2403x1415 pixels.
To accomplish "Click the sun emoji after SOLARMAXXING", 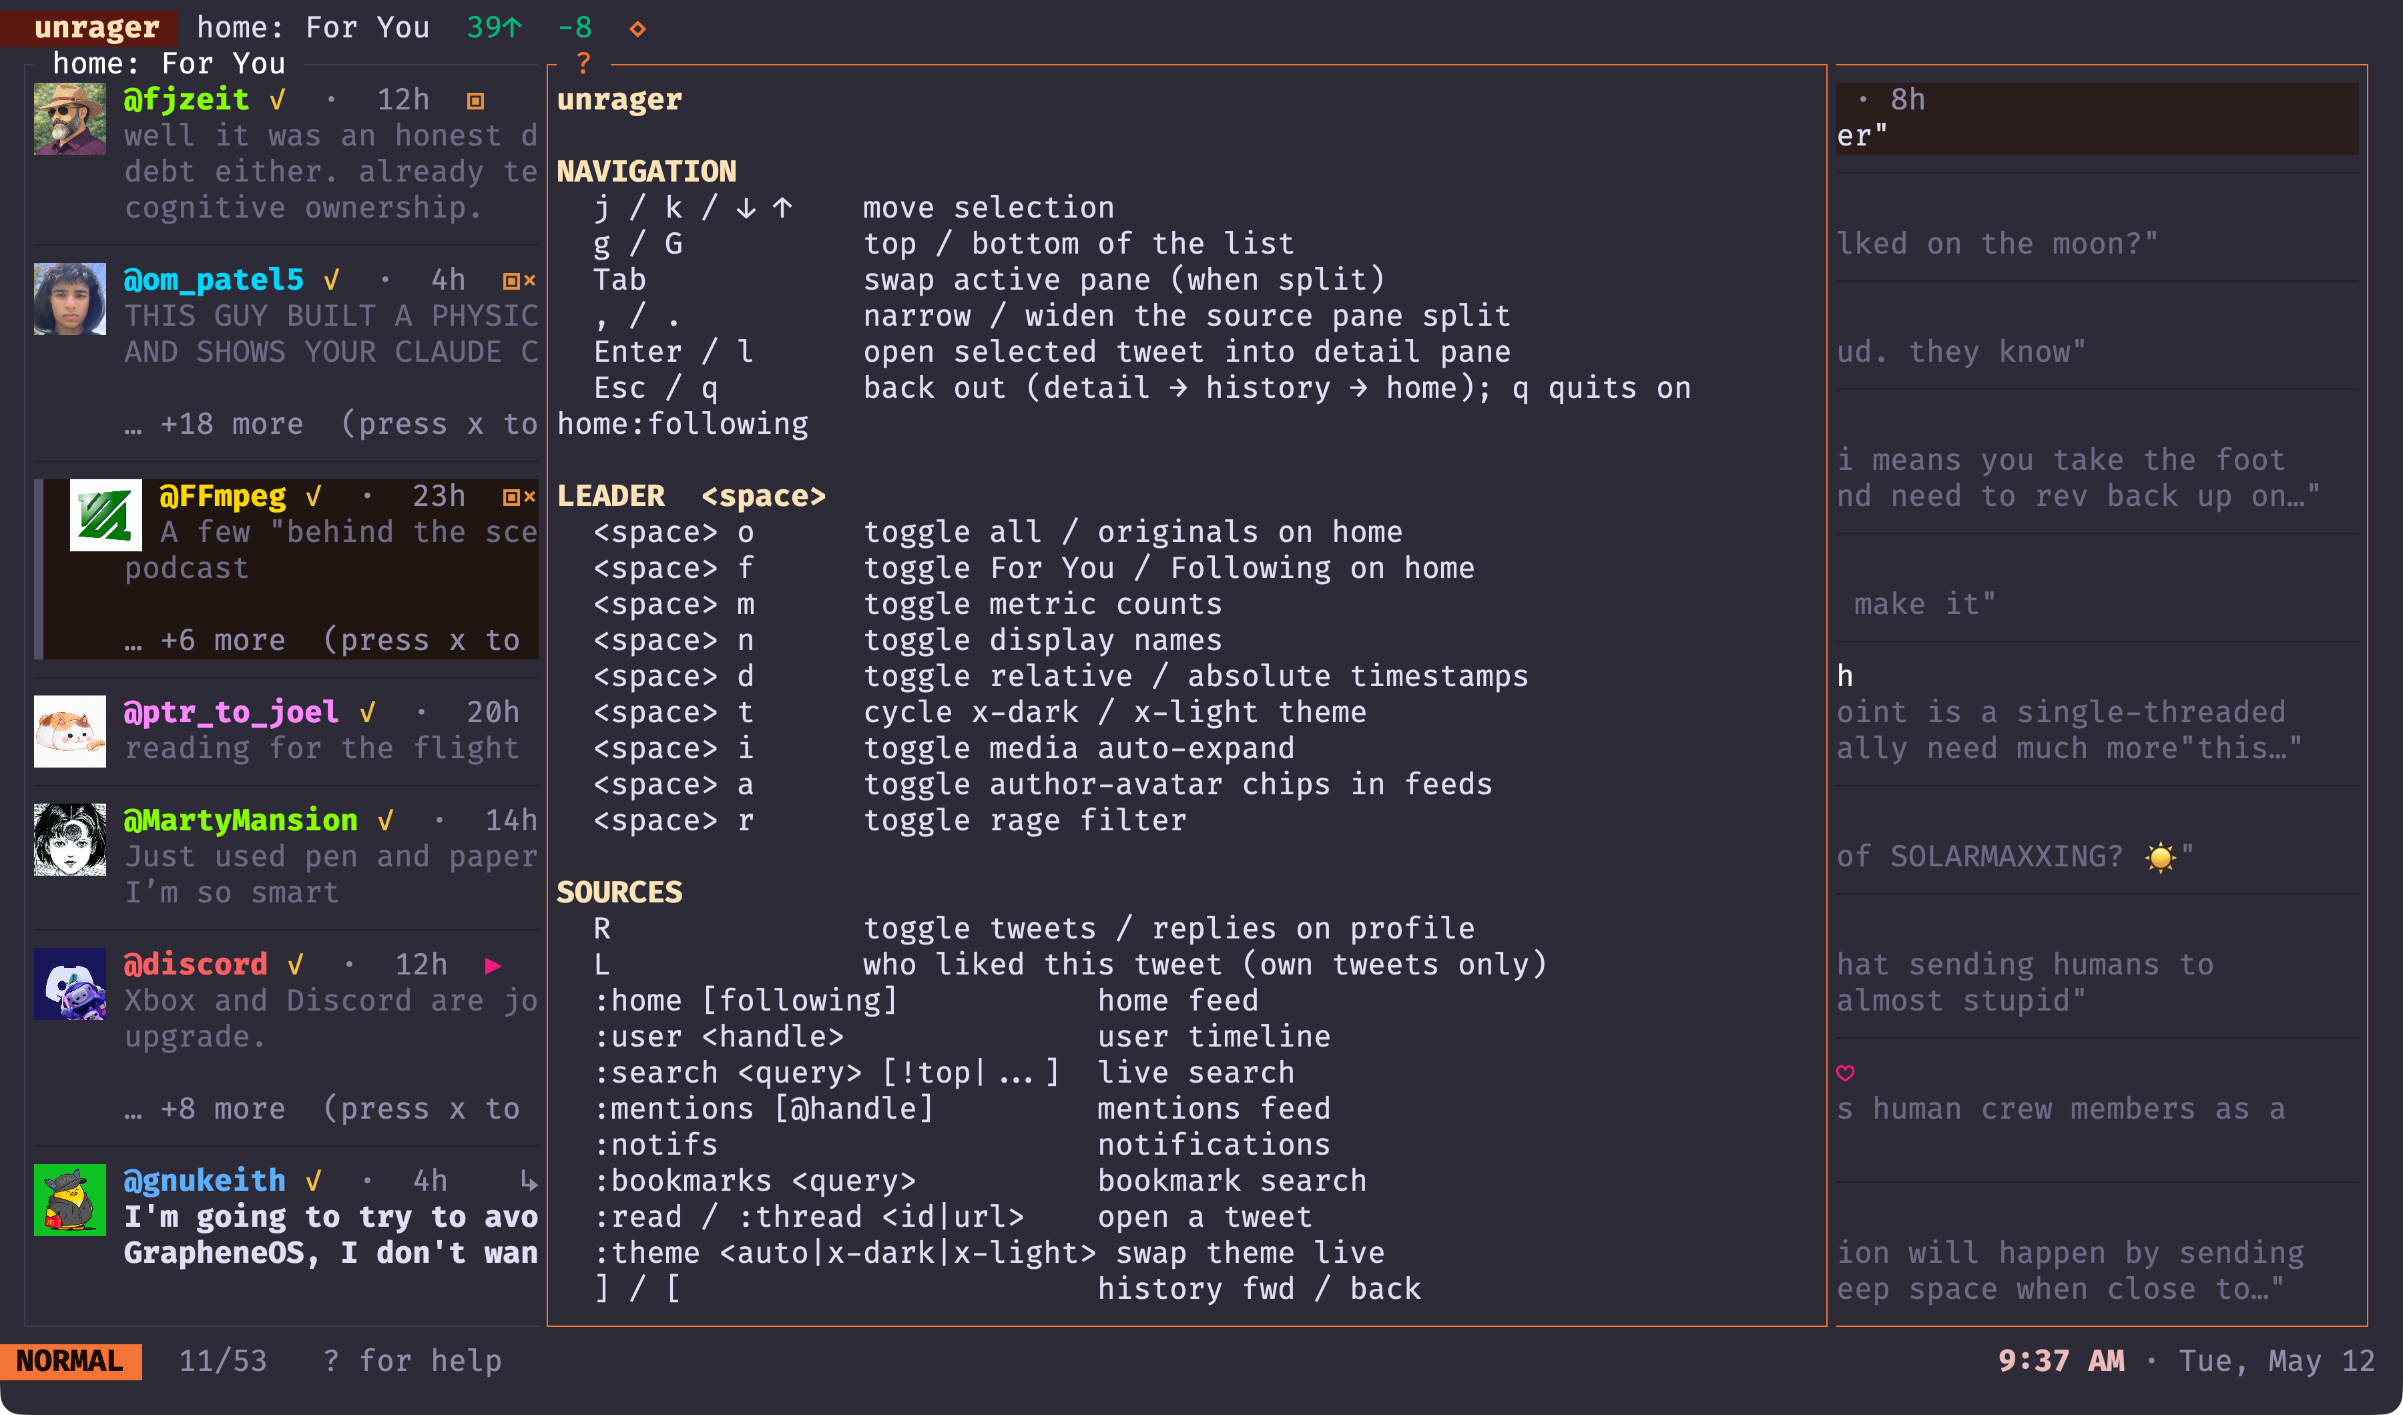I will click(2160, 857).
